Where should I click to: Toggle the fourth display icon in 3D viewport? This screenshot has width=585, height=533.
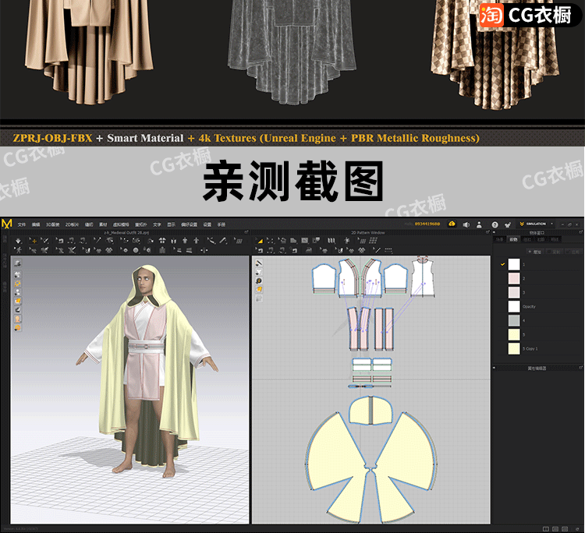tap(17, 292)
